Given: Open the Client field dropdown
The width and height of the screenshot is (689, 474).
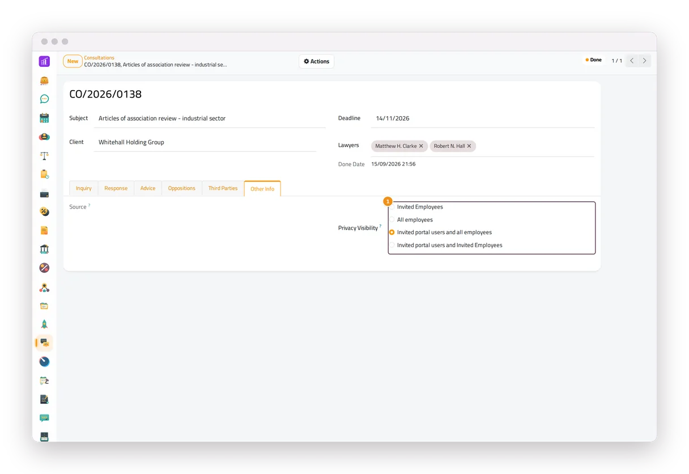Looking at the screenshot, I should (x=205, y=142).
